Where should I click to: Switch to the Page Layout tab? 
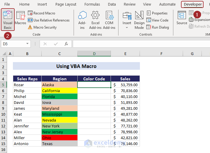click(x=66, y=4)
